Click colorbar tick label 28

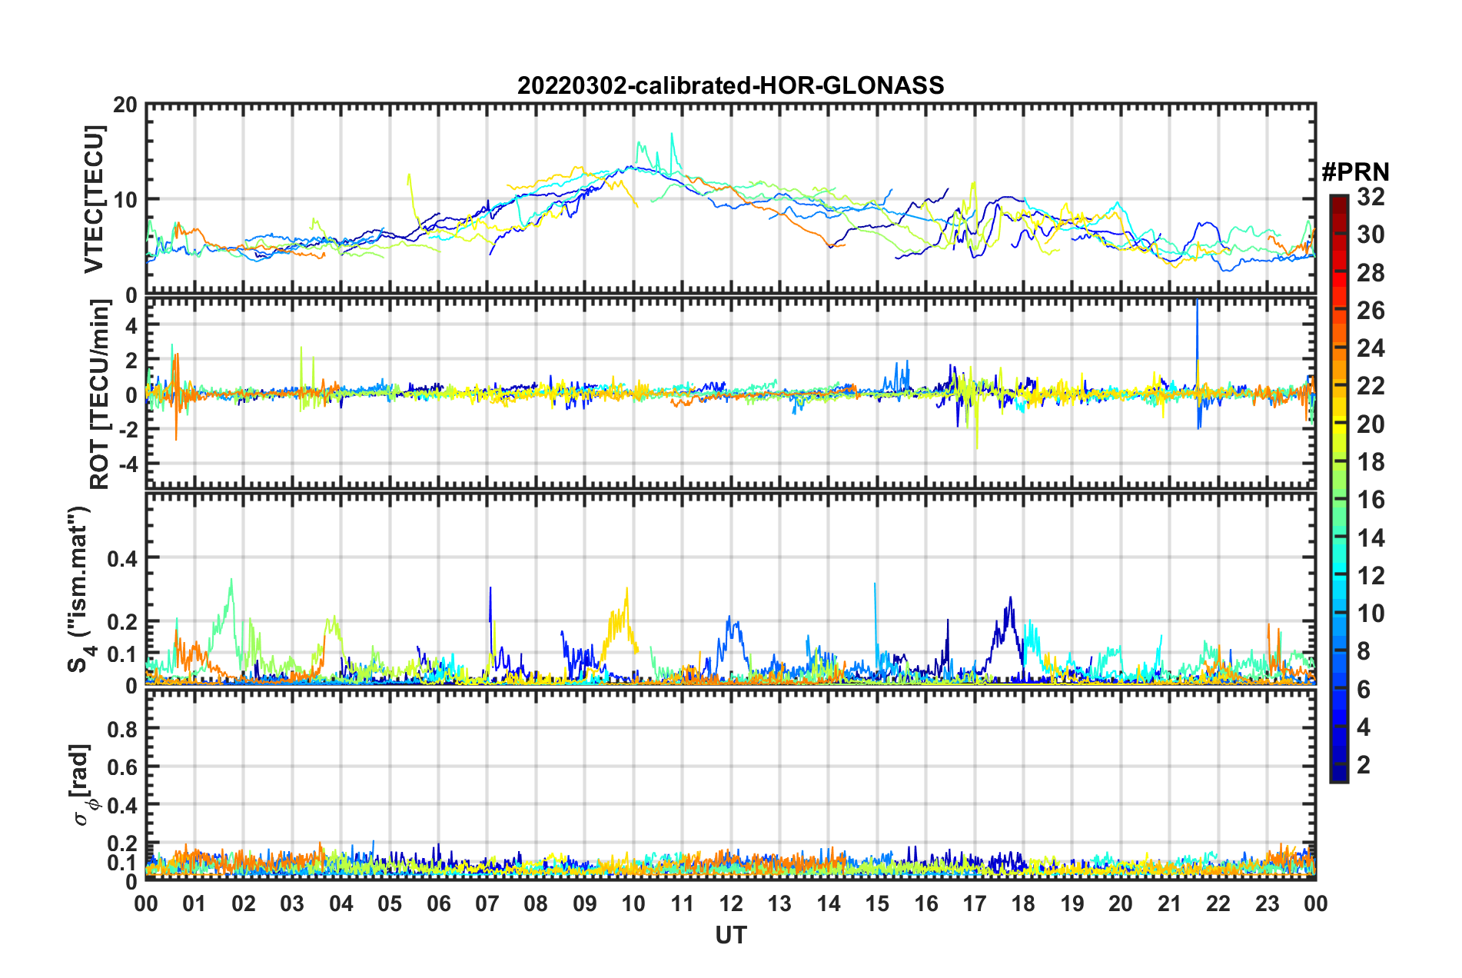[1371, 273]
